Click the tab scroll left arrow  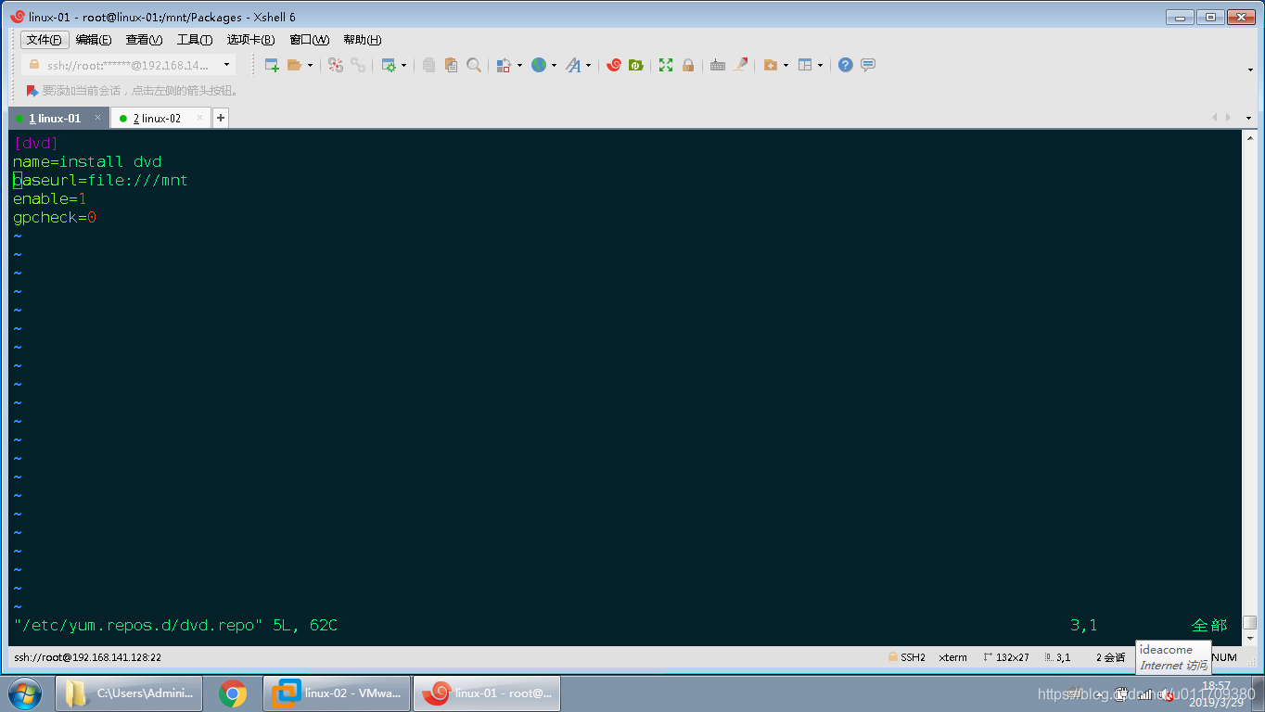point(1215,118)
